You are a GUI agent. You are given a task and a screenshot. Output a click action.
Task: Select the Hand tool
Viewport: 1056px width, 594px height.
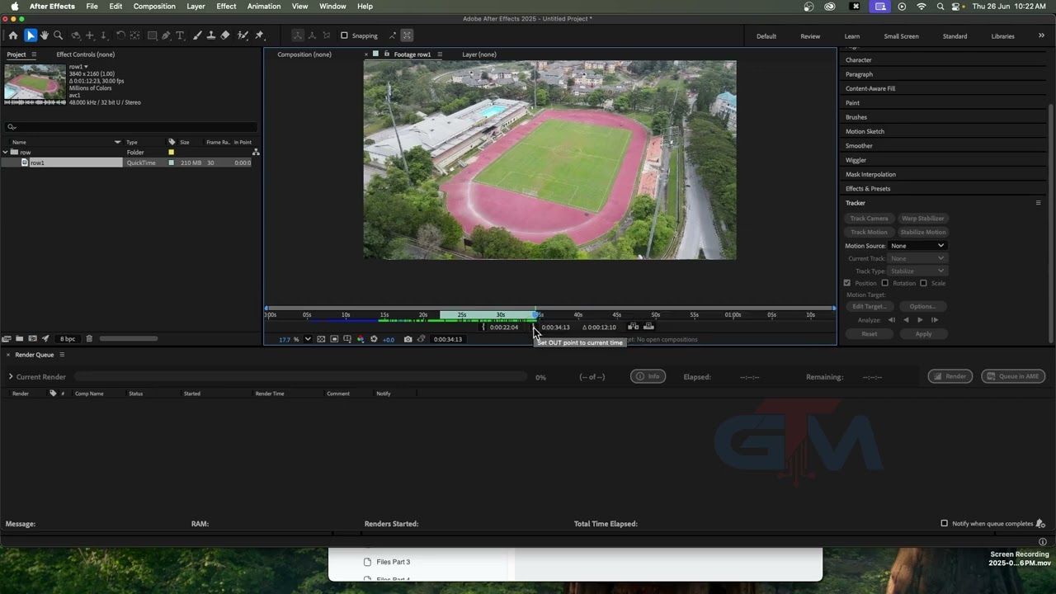45,35
